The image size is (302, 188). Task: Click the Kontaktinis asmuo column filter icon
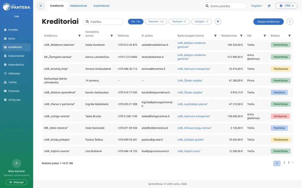click(x=112, y=36)
